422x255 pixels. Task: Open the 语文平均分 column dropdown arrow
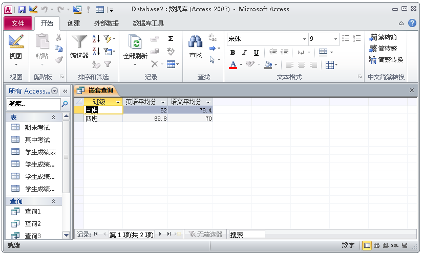click(208, 102)
